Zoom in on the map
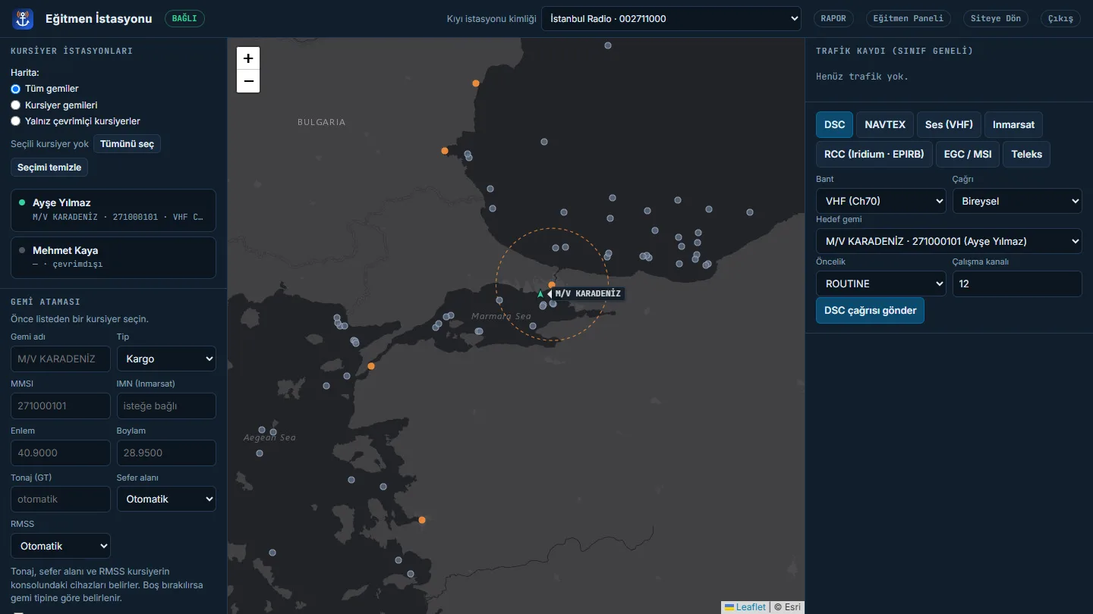 pyautogui.click(x=248, y=58)
